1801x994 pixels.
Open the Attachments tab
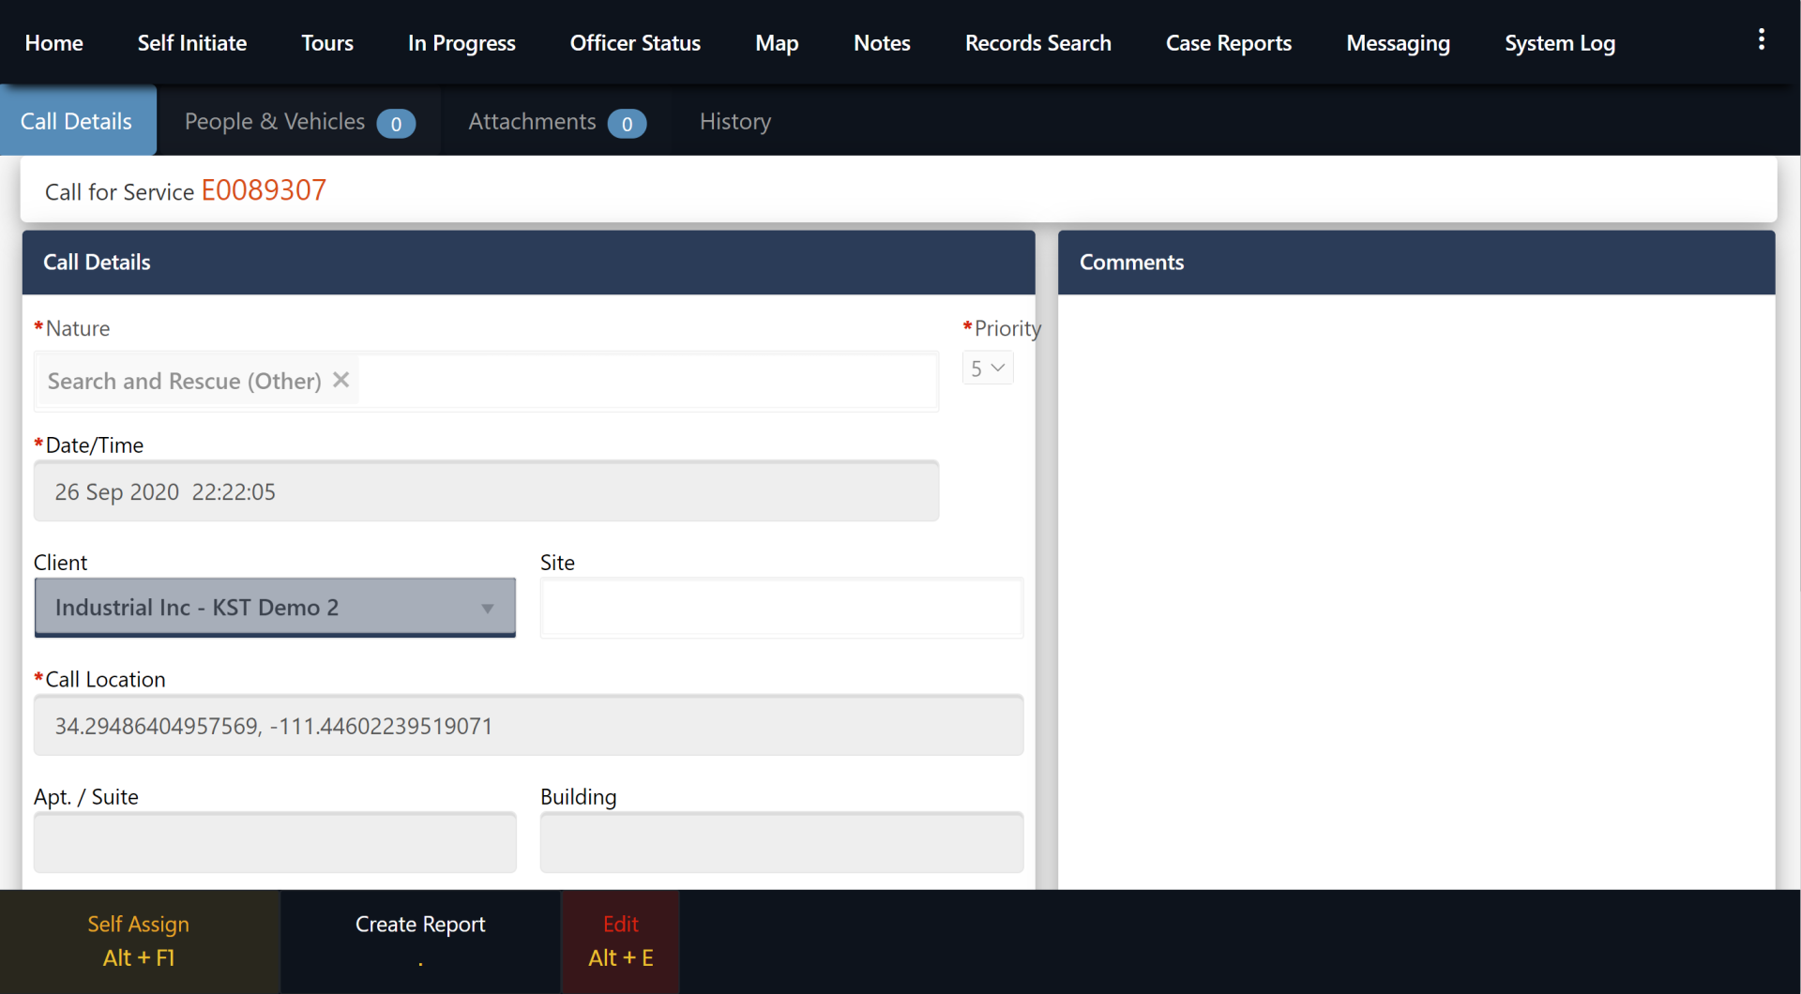tap(556, 122)
